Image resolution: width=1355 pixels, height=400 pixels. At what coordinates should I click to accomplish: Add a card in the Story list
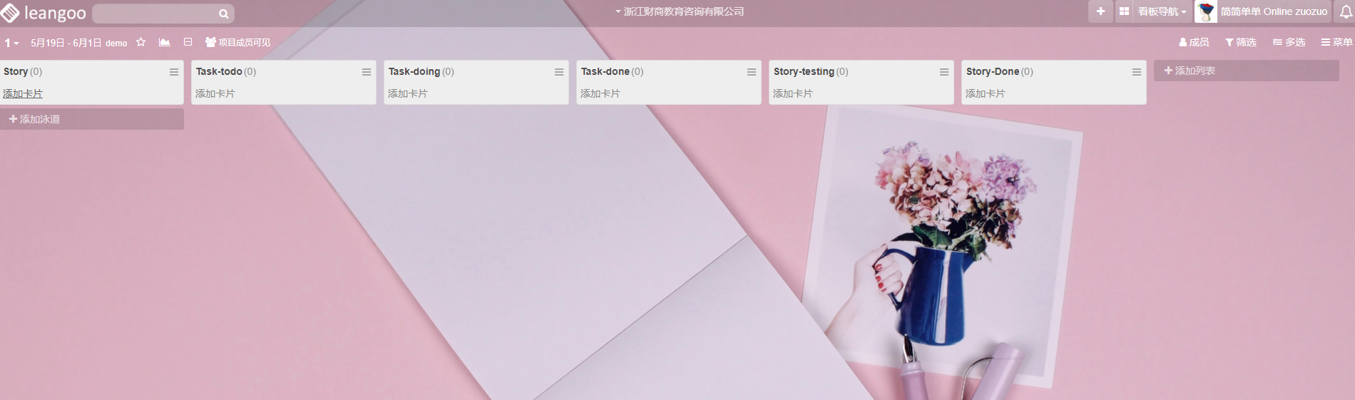[23, 93]
